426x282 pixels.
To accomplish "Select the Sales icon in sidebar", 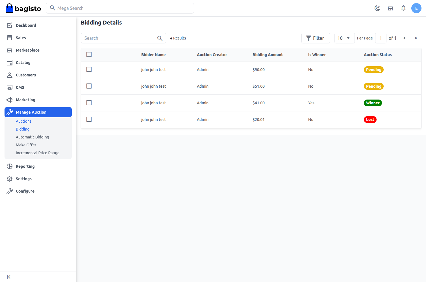I will tap(9, 38).
